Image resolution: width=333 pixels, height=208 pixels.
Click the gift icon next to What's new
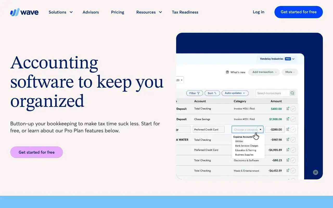227,72
